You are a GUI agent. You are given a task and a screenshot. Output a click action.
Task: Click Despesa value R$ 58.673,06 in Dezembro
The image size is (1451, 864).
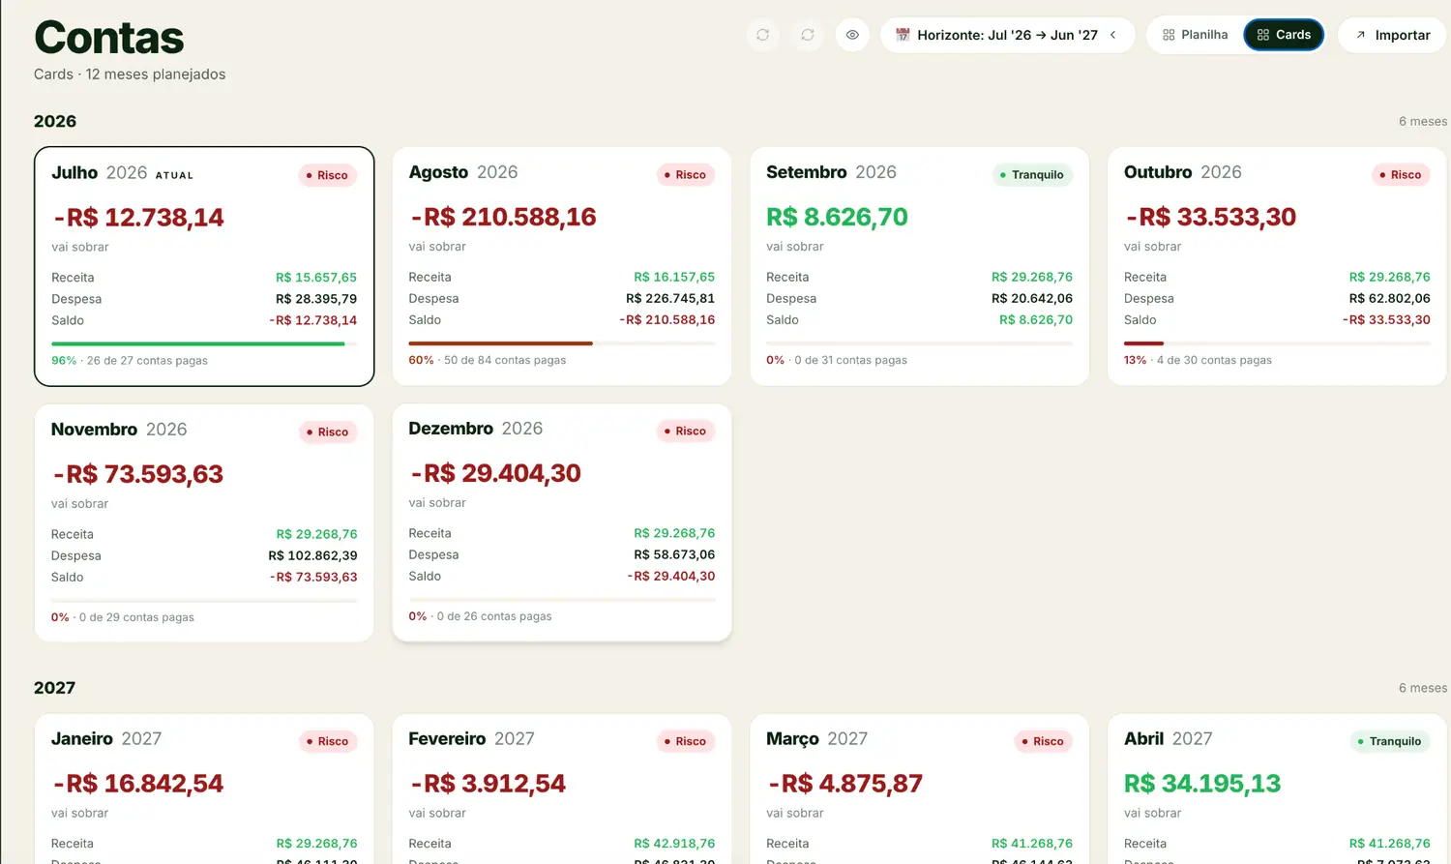click(x=674, y=554)
